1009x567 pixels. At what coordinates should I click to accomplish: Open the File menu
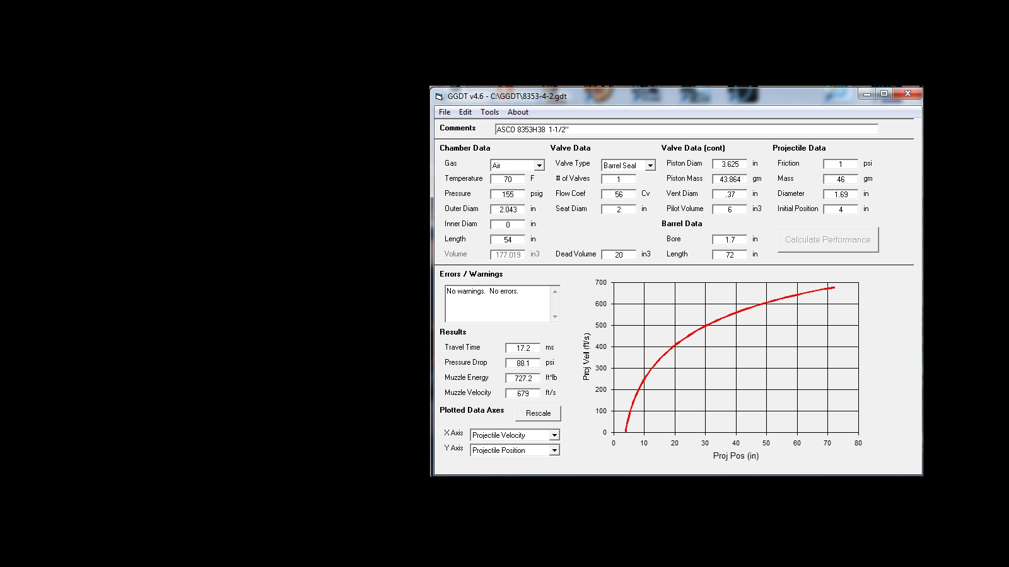(445, 112)
